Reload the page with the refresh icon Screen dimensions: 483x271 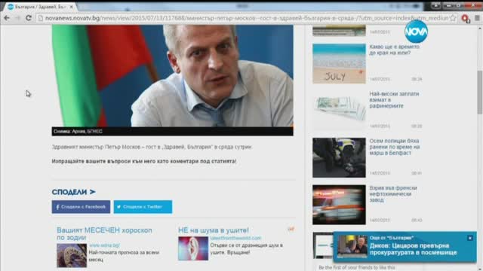[29, 18]
